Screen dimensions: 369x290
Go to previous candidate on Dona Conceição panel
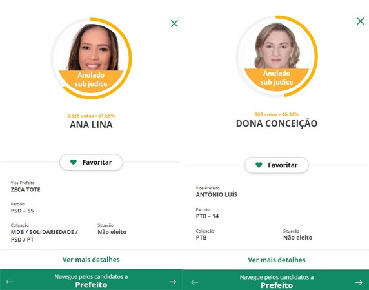pos(195,282)
